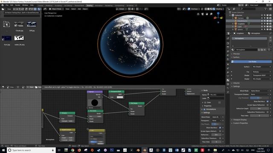Select Shader Transparent BSDF field in Surface panel
The image size is (273, 153).
(x=261, y=76)
